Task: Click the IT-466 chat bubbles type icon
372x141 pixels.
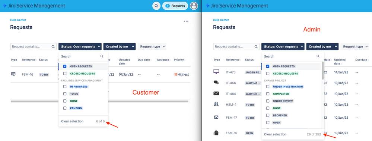Action: point(216,83)
